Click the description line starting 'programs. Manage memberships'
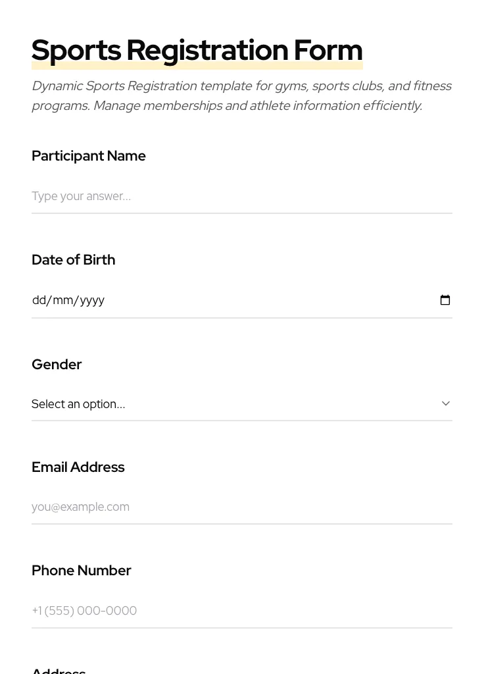This screenshot has height=674, width=484. pyautogui.click(x=227, y=106)
